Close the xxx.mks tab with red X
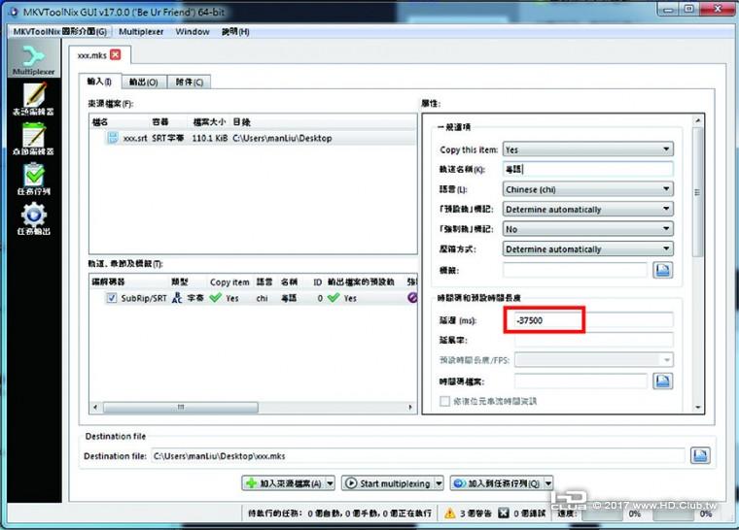The image size is (739, 530). [116, 54]
